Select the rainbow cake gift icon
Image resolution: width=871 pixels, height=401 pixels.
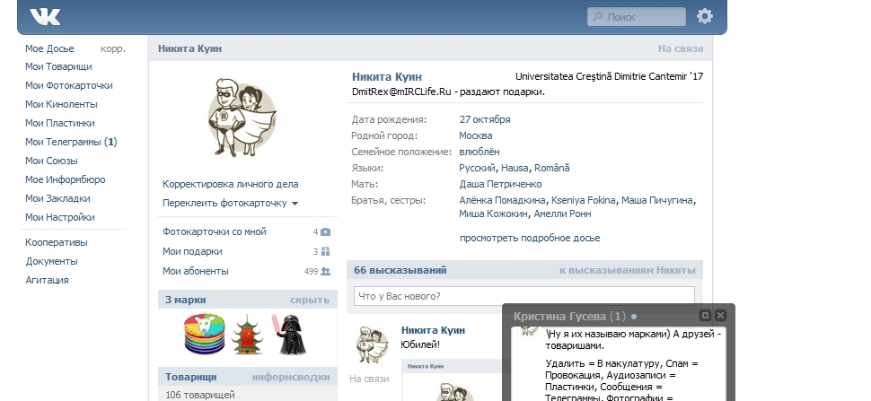(205, 334)
